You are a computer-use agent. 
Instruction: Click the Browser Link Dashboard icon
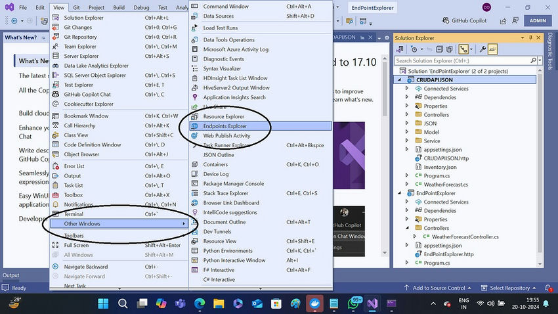pos(195,202)
